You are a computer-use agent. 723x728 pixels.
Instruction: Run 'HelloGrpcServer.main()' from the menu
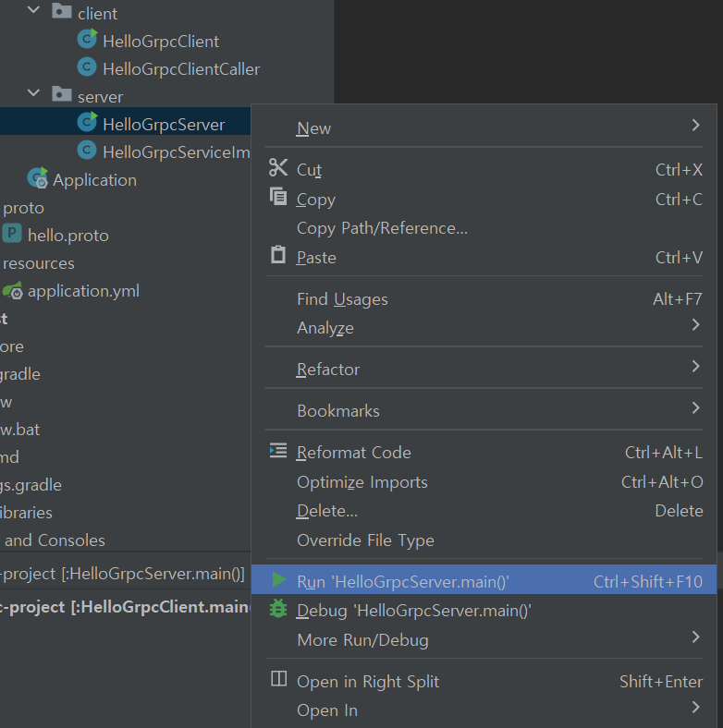pos(484,581)
